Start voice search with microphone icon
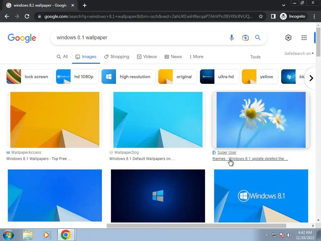 [232, 38]
